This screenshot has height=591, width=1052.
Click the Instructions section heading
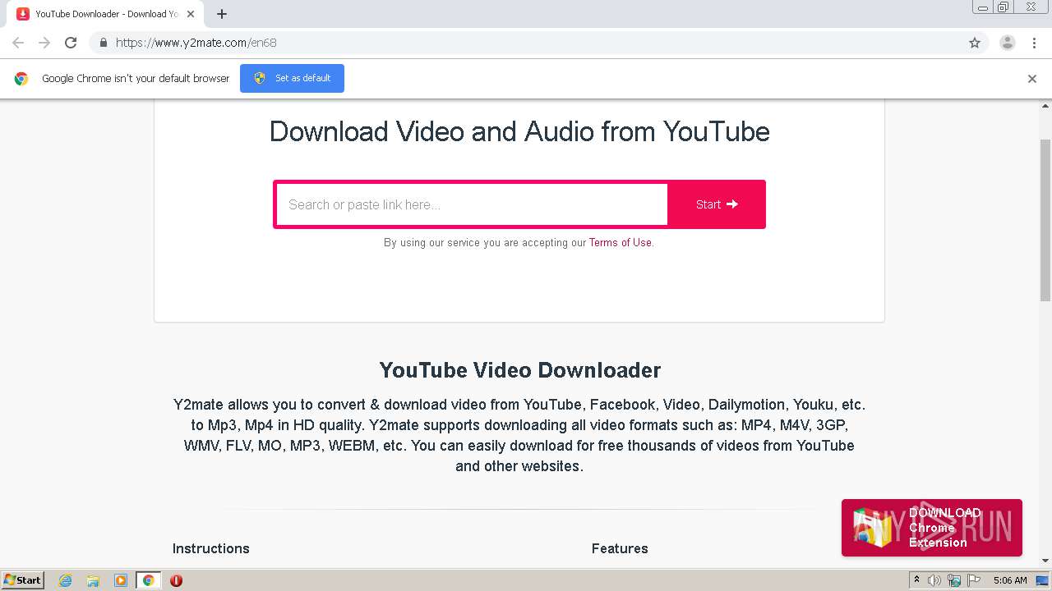(210, 548)
